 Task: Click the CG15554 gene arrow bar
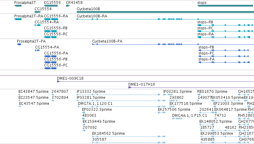click(x=38, y=12)
